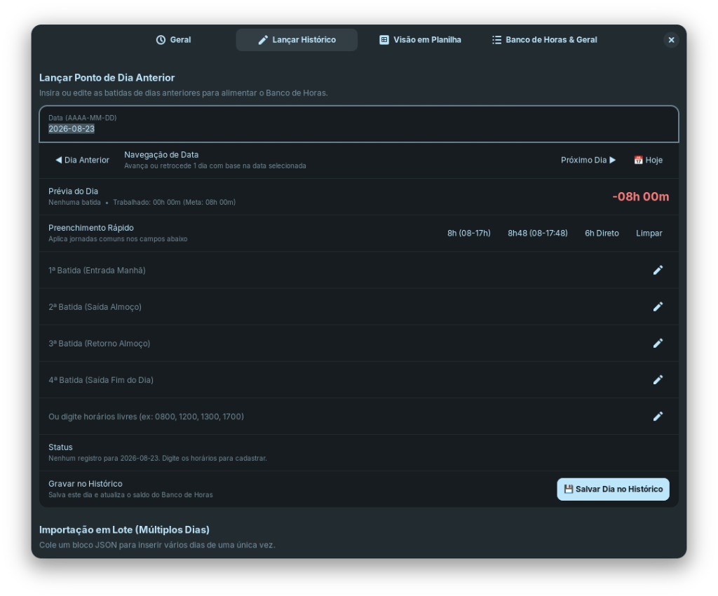The width and height of the screenshot is (718, 596).
Task: Click the Lançar Ponto de Dia Anterior heading
Action: [x=107, y=78]
